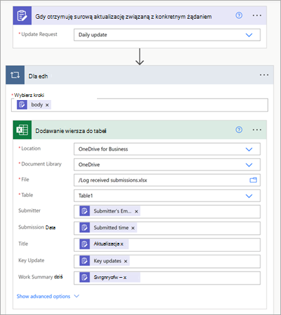Expand the Document Library dropdown

click(x=249, y=165)
